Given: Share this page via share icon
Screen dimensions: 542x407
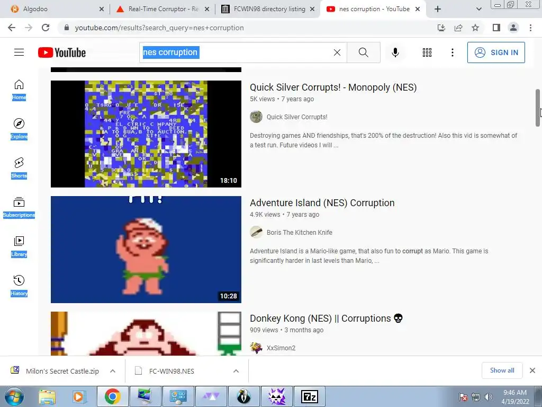Looking at the screenshot, I should 458,28.
